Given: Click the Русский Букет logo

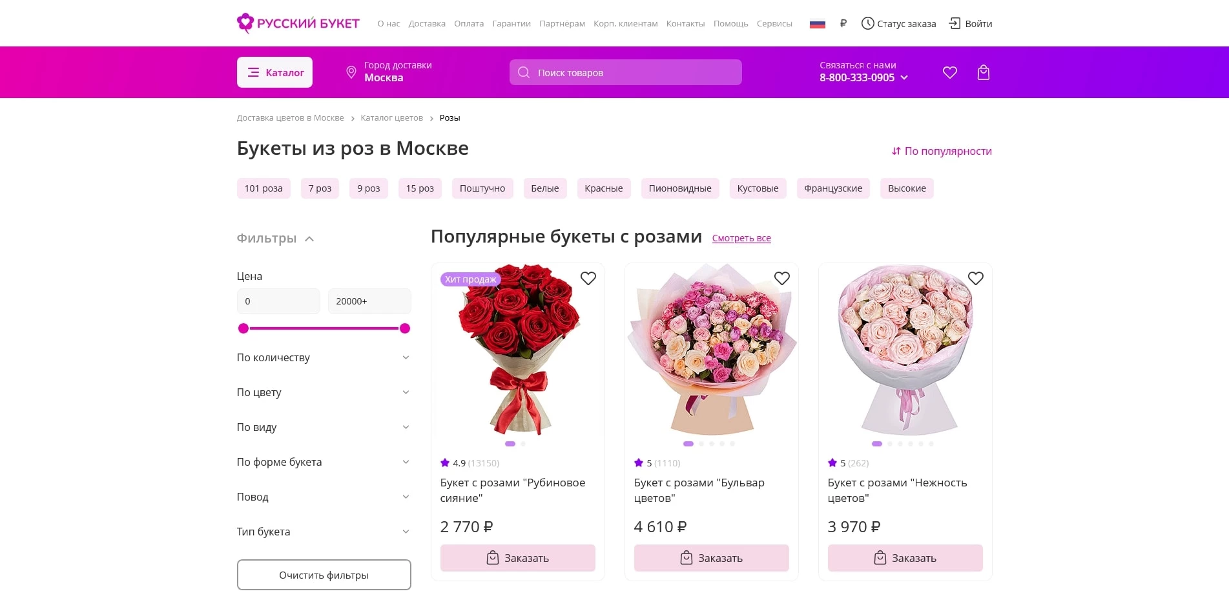Looking at the screenshot, I should [x=298, y=23].
